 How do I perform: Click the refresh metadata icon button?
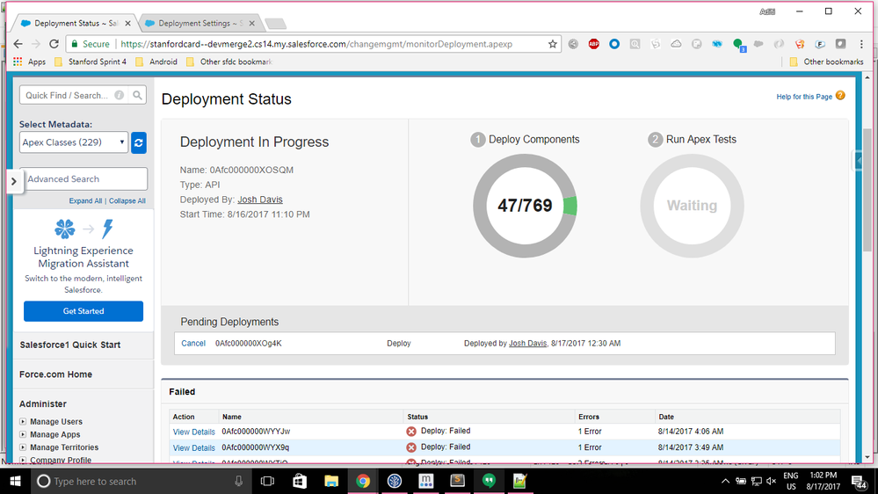(x=138, y=142)
